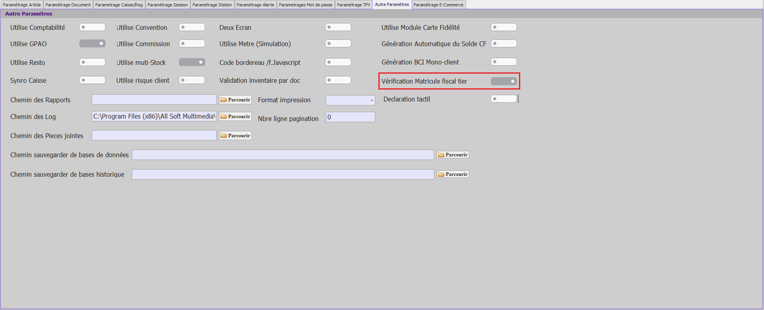Click Parcourir next to Chemin des Log
764x310 pixels.
click(235, 117)
